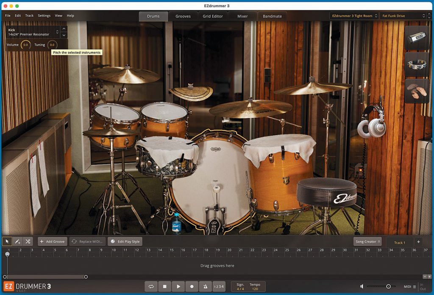Step to next kick instrument with down arrow
This screenshot has height=295, width=434.
(64, 35)
